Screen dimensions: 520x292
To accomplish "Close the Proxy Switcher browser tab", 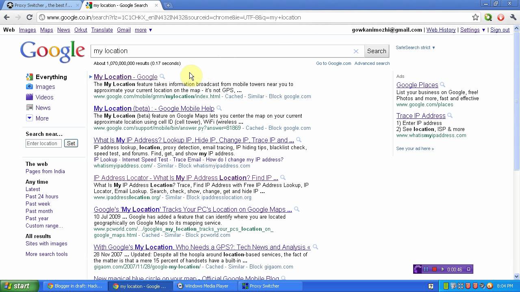I will coord(78,5).
